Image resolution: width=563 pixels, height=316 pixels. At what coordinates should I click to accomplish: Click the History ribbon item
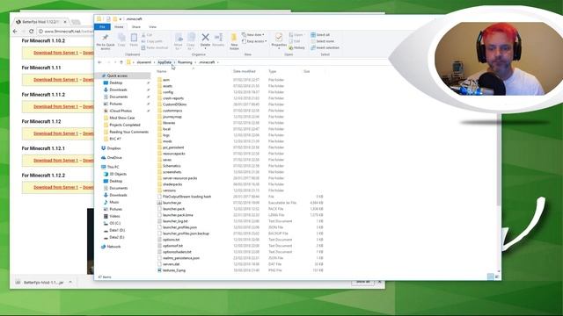(296, 47)
